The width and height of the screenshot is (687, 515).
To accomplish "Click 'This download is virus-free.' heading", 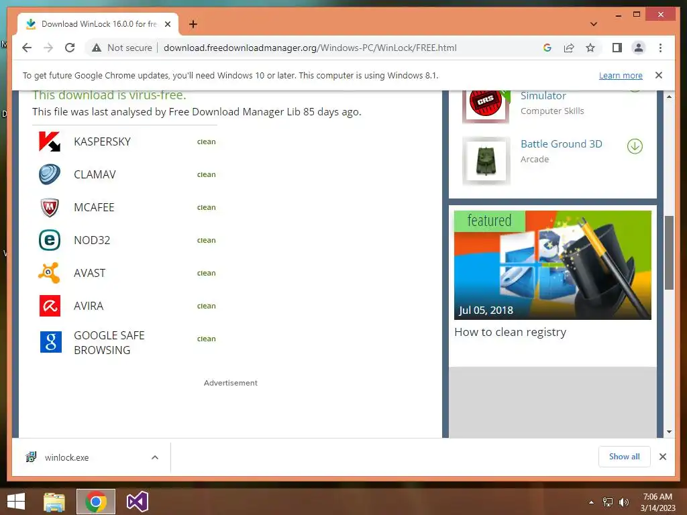I will pyautogui.click(x=109, y=95).
